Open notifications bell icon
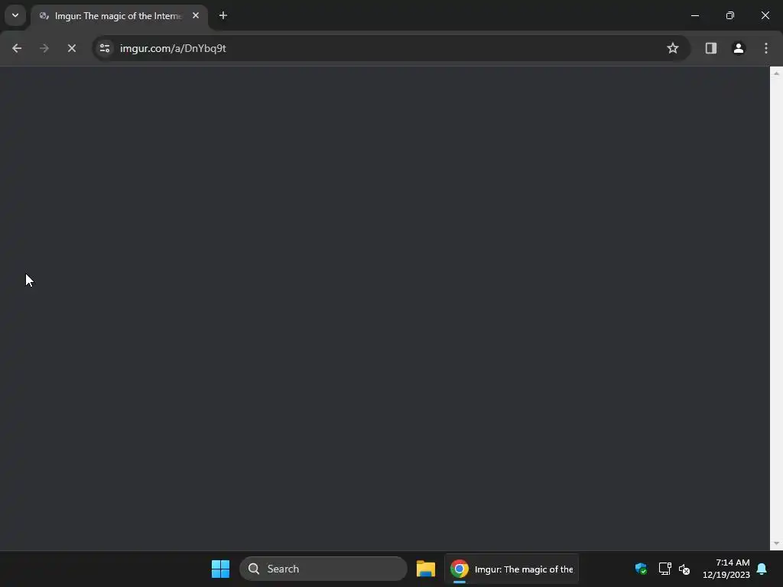Image resolution: width=783 pixels, height=587 pixels. [x=762, y=569]
